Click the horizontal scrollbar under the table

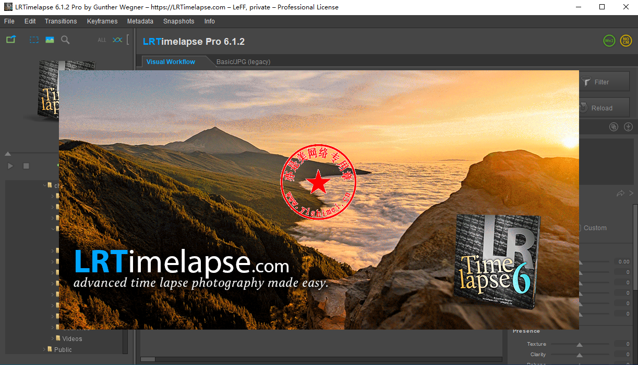pos(148,359)
